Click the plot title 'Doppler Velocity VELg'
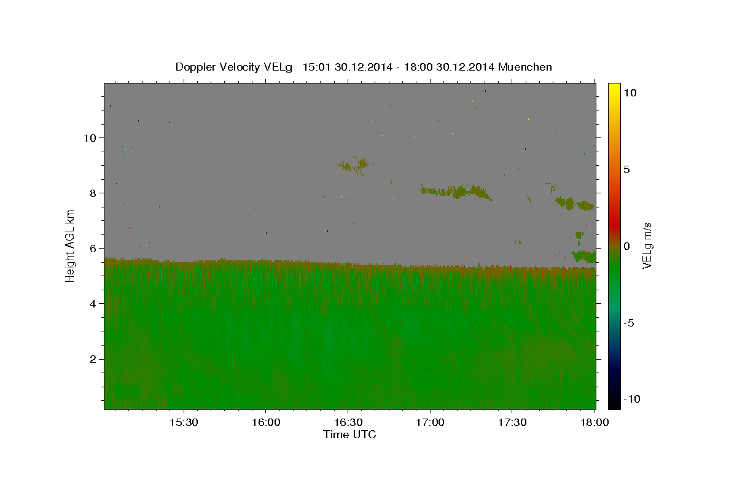737x491 pixels. (x=234, y=67)
